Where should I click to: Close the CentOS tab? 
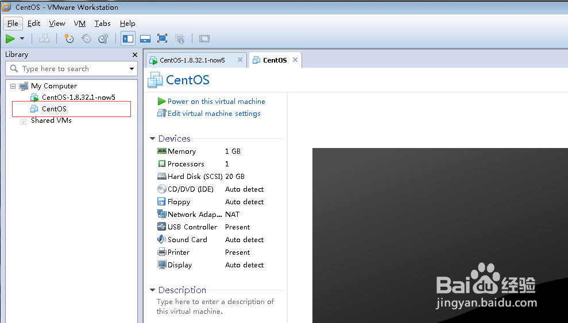point(295,60)
